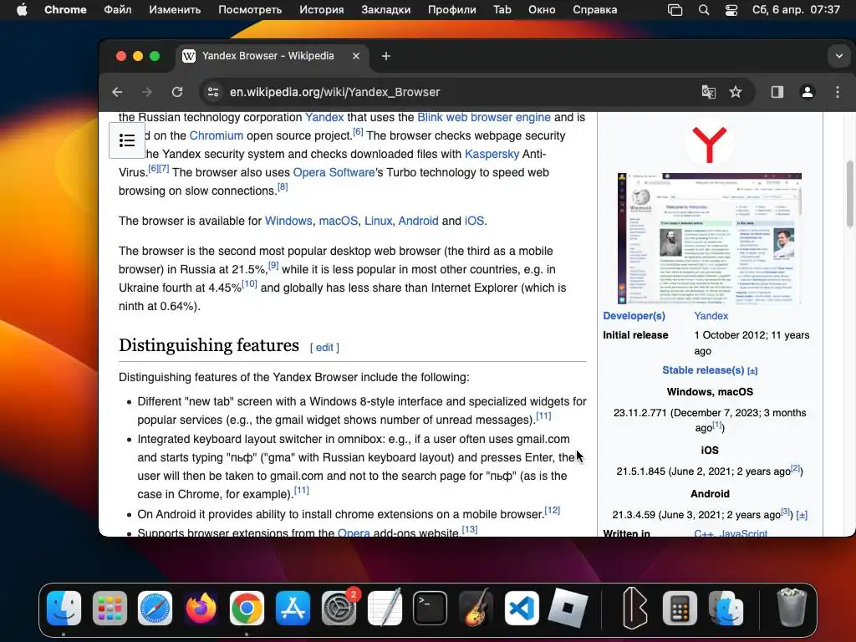The width and height of the screenshot is (856, 642).
Task: Open App Store from the Dock
Action: tap(293, 608)
